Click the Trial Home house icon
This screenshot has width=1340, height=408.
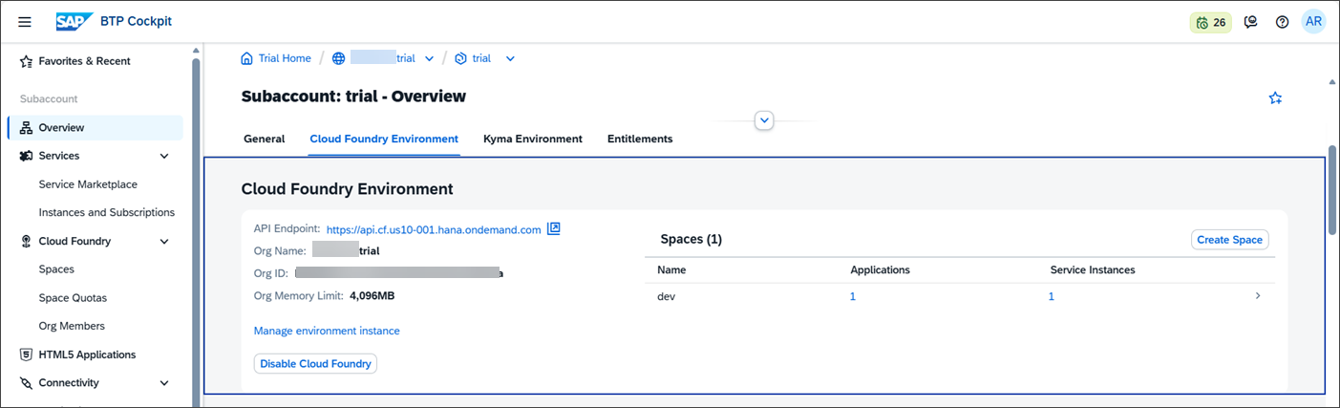(x=247, y=58)
